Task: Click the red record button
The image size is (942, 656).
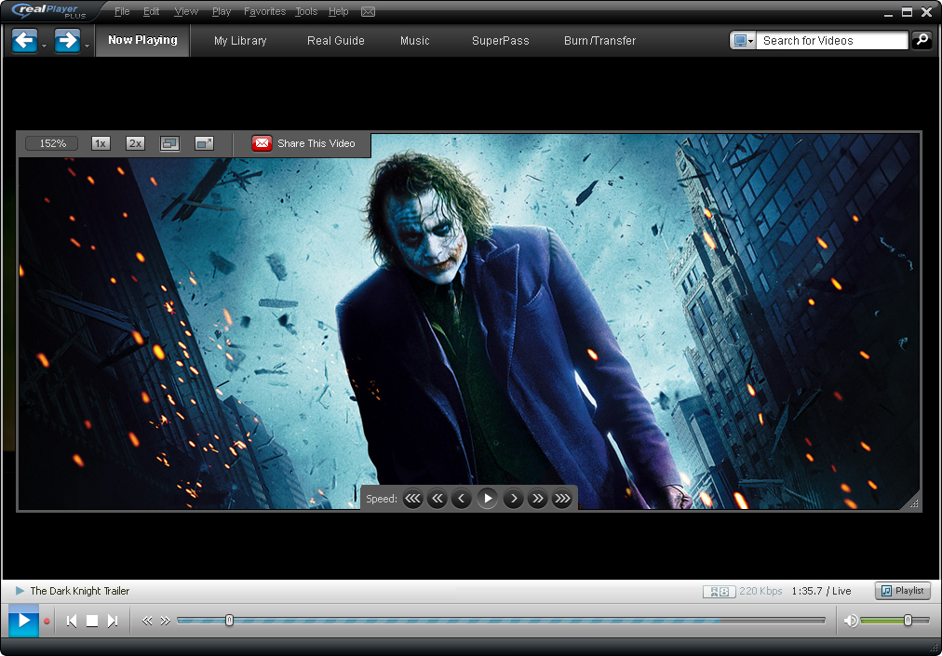Action: [47, 622]
